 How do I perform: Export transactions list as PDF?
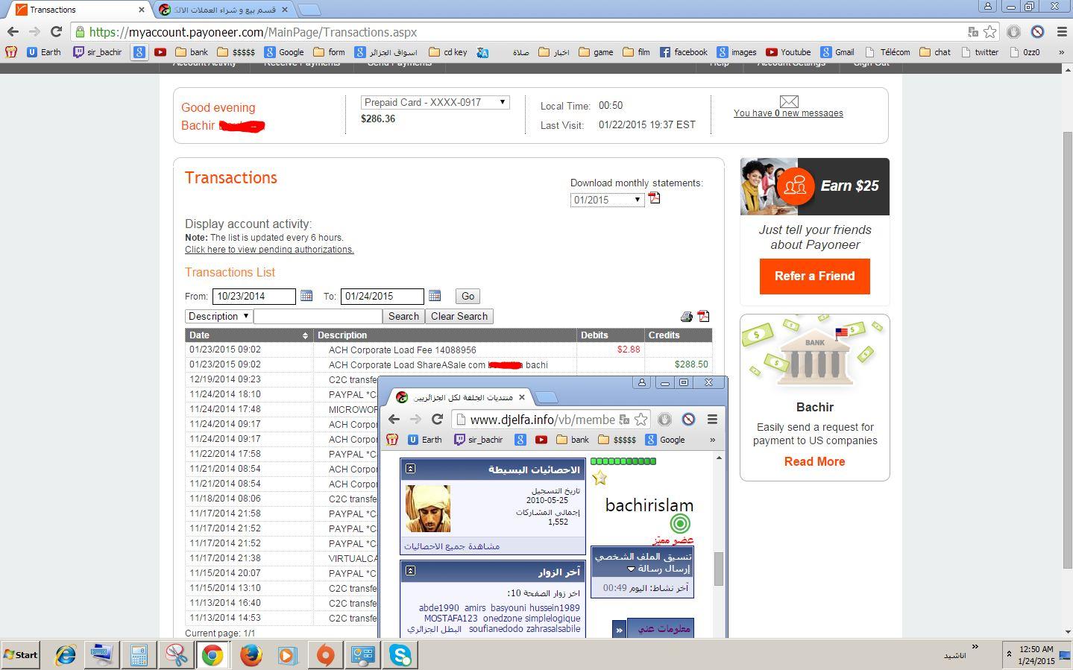[703, 317]
